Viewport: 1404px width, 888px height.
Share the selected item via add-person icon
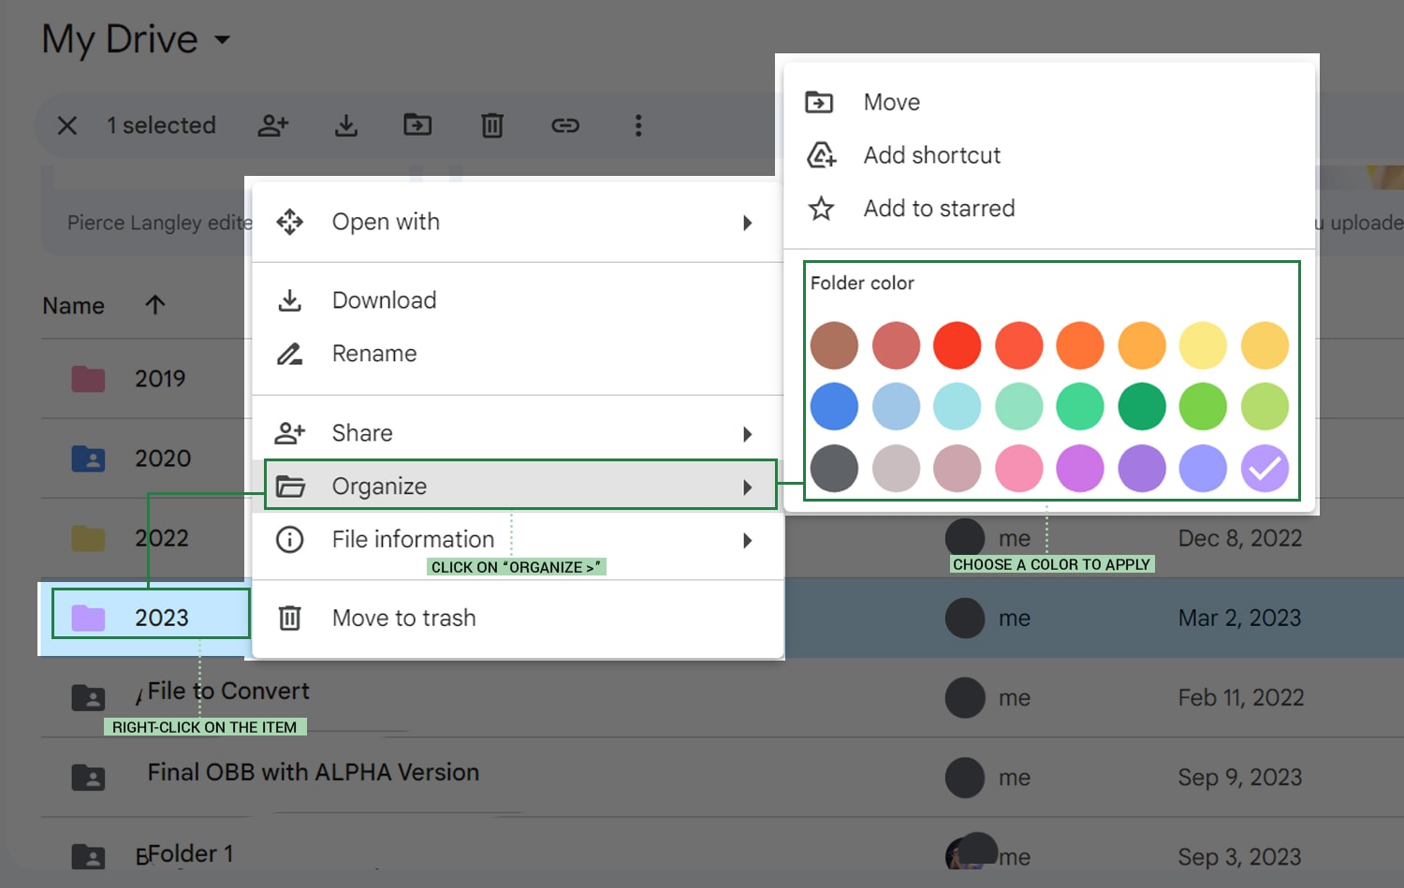pos(272,124)
